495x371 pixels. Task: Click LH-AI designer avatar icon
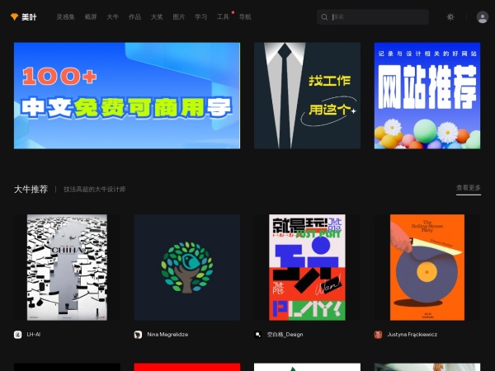coord(18,335)
